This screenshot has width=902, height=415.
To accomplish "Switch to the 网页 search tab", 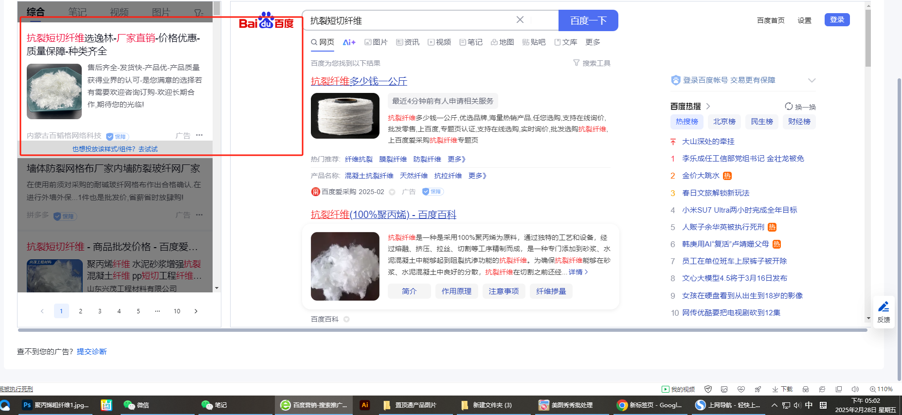I will click(323, 42).
